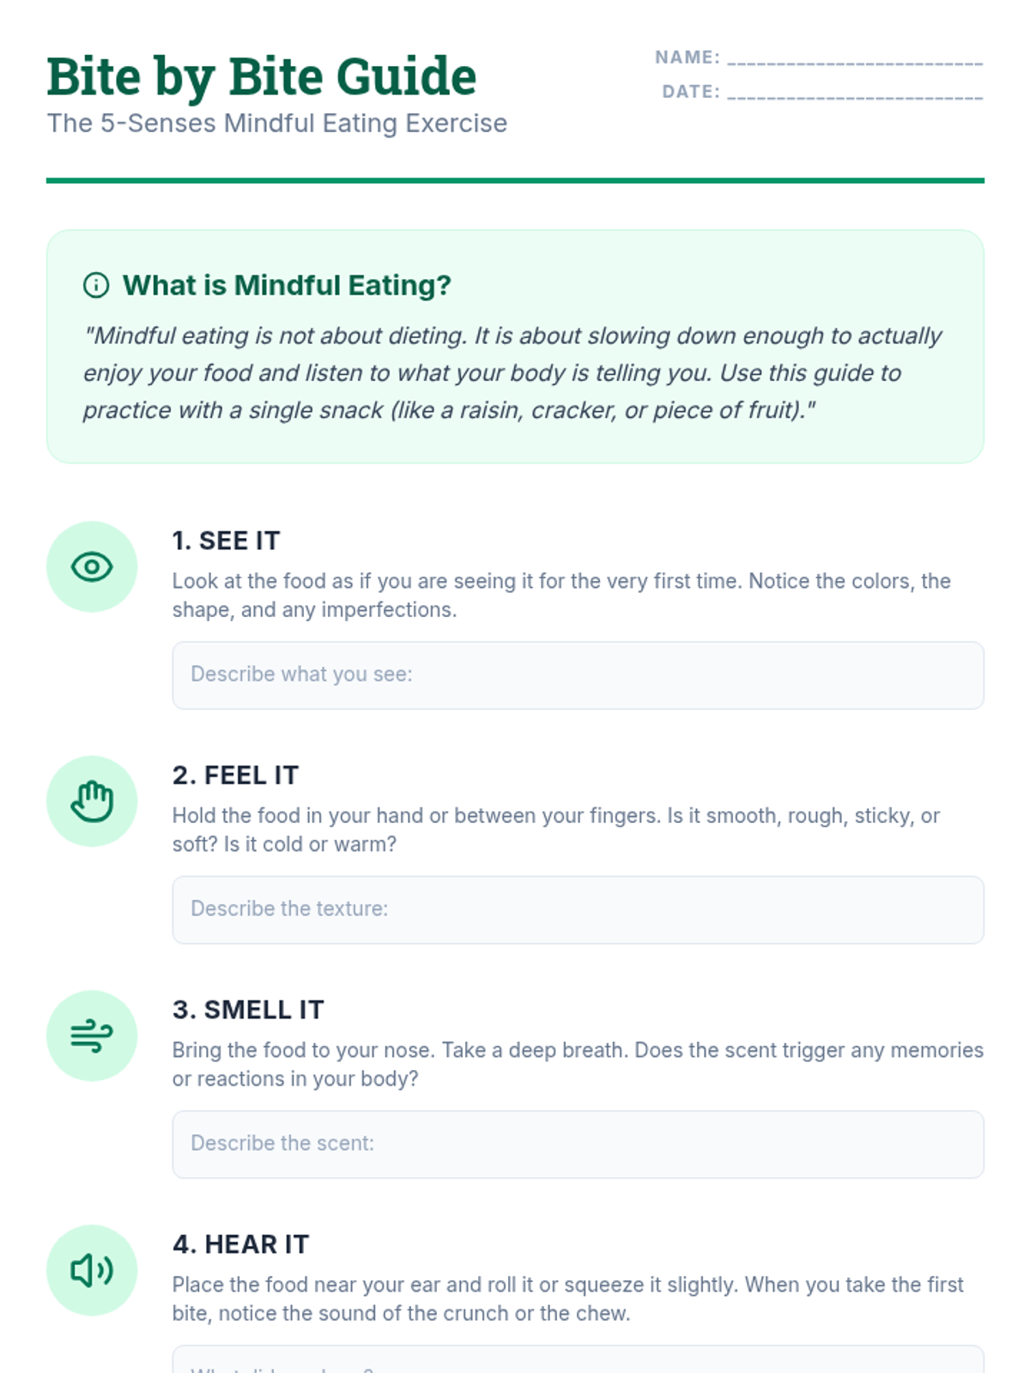This screenshot has height=1373, width=1030.
Task: Click the 4. HEAR IT heading
Action: 240,1243
